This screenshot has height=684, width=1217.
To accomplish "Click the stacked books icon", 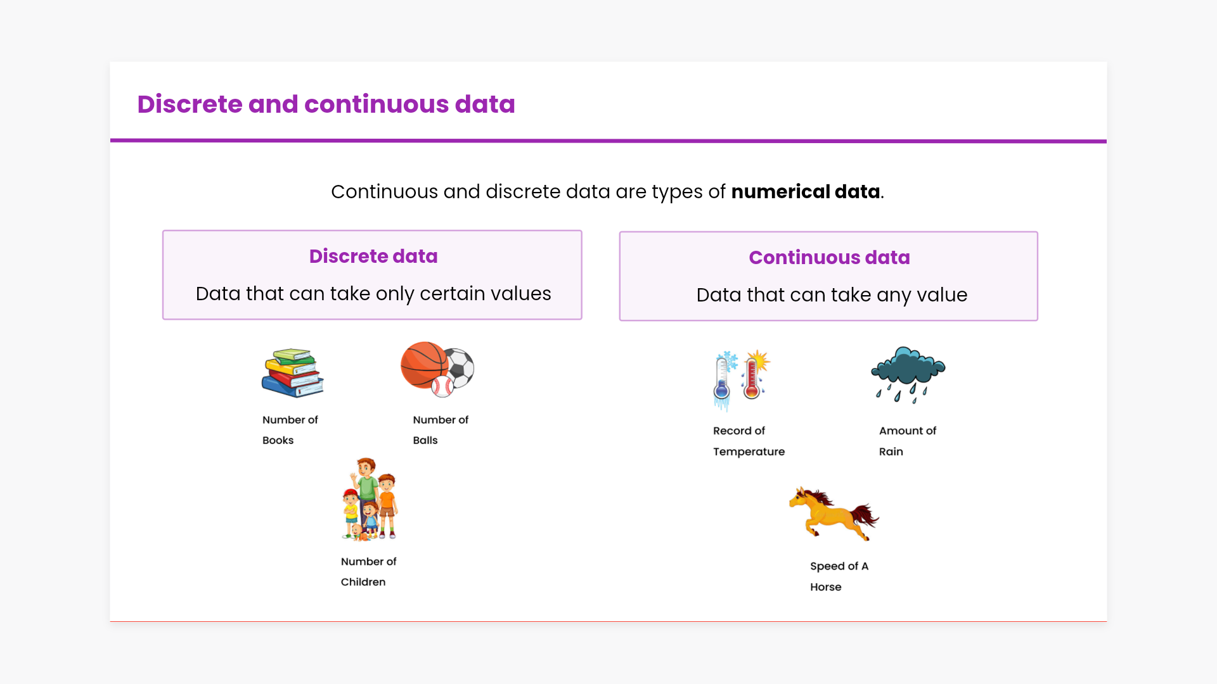I will click(x=292, y=373).
